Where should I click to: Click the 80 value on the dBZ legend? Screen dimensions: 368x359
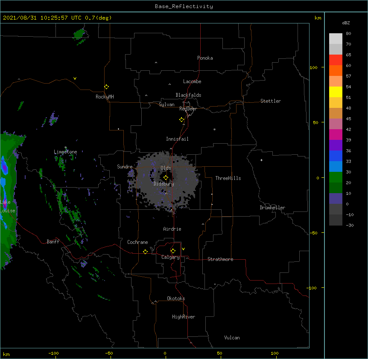pos(348,34)
